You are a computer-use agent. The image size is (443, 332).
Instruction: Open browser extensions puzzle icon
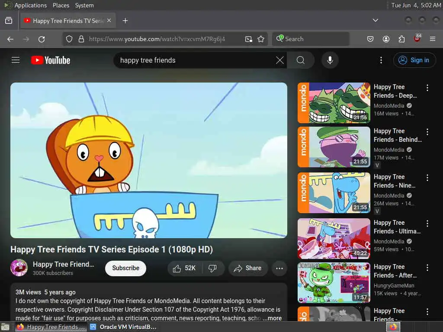pyautogui.click(x=401, y=39)
